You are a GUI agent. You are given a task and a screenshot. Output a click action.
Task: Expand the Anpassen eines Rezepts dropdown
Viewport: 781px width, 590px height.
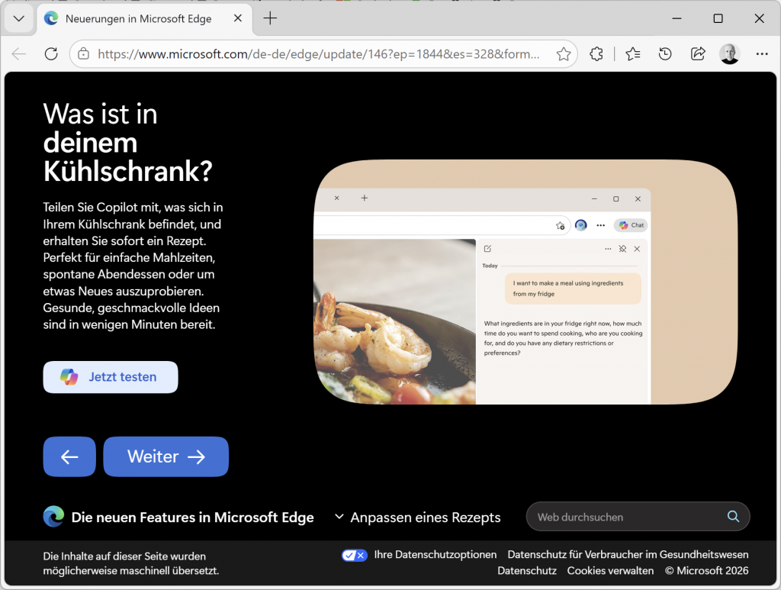pos(417,517)
